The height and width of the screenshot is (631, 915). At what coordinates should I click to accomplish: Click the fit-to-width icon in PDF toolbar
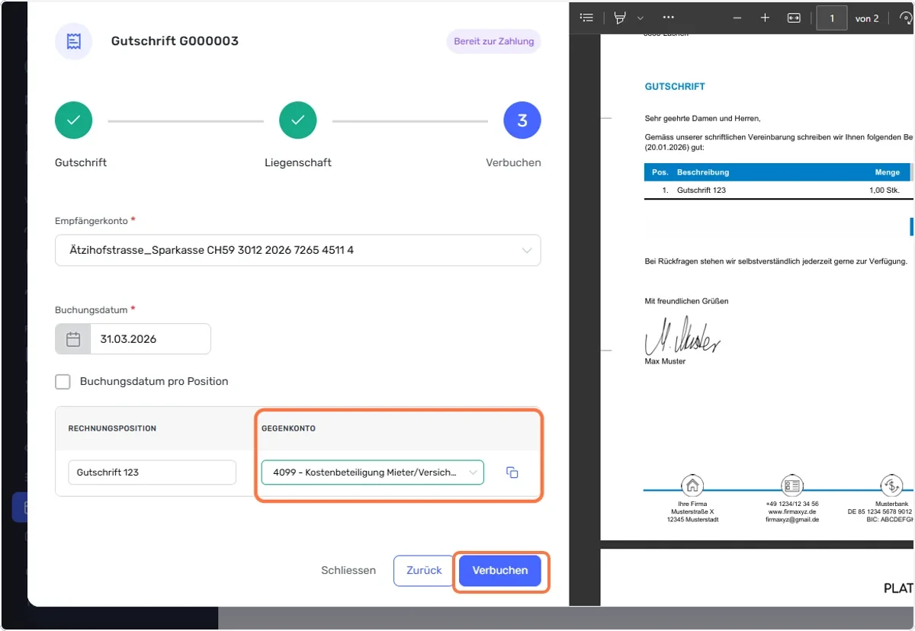pyautogui.click(x=794, y=18)
